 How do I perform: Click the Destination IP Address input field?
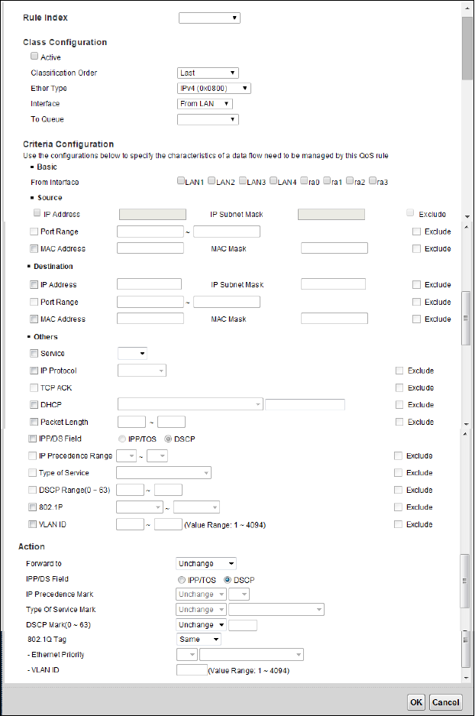pyautogui.click(x=149, y=284)
